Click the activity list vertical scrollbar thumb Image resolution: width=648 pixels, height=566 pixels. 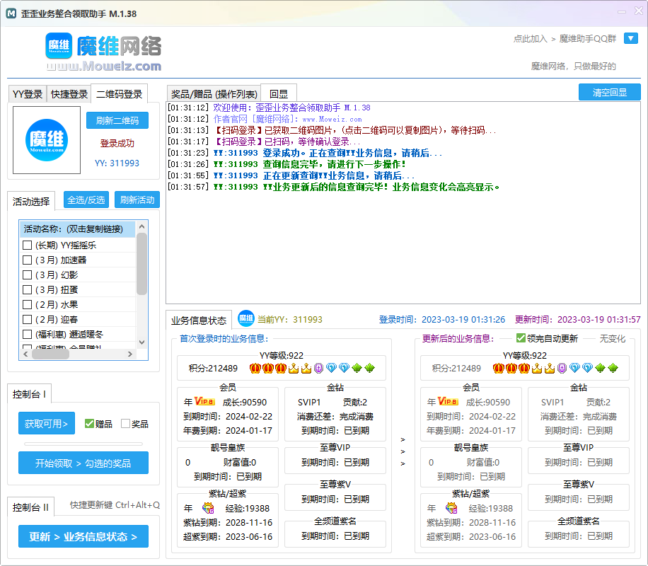tap(141, 264)
